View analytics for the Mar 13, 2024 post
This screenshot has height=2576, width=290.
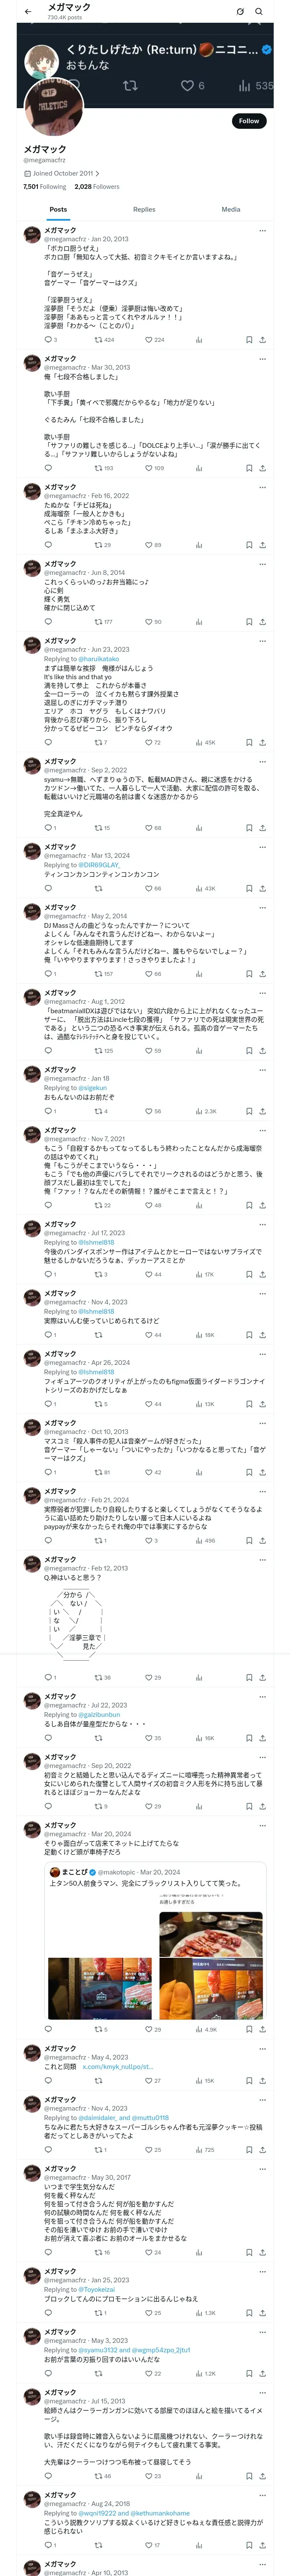199,888
